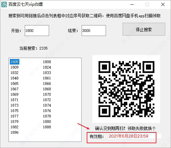The image size is (171, 148).
Task: Click the 停止搜索 button
Action: point(144,29)
